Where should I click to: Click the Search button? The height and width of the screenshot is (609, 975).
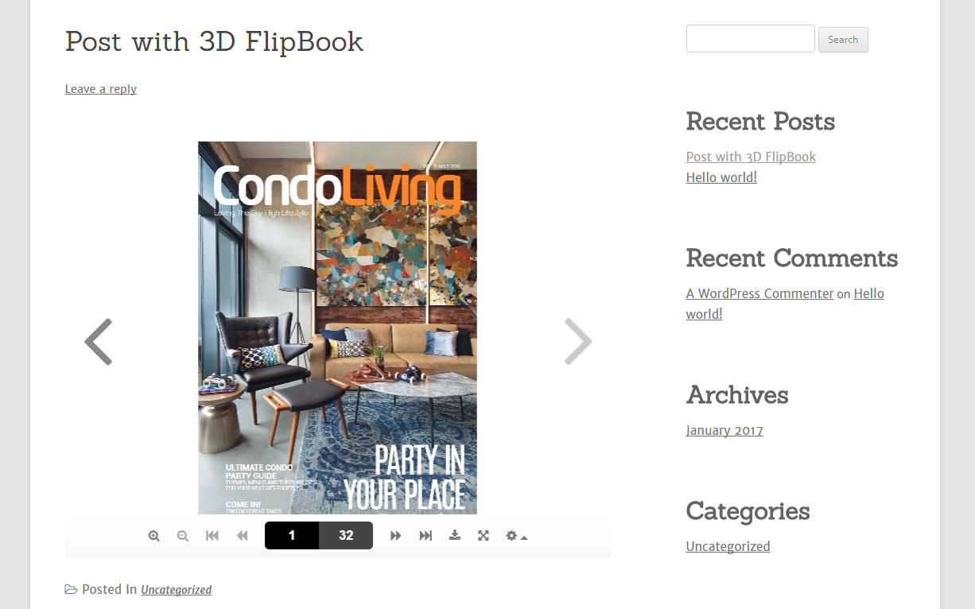843,40
